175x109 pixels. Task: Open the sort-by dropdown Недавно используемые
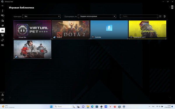[x=97, y=16]
